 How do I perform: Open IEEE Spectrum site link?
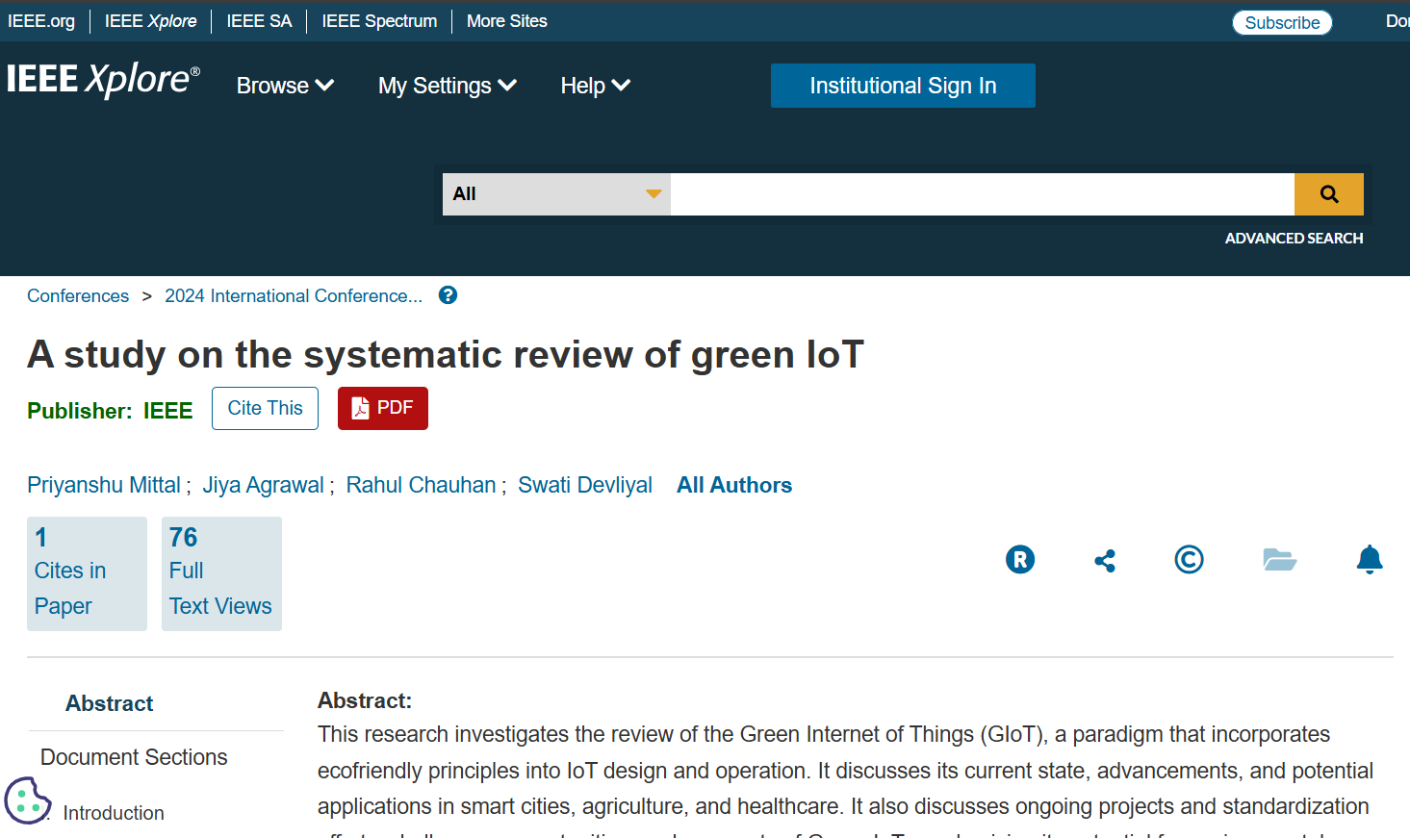[379, 21]
